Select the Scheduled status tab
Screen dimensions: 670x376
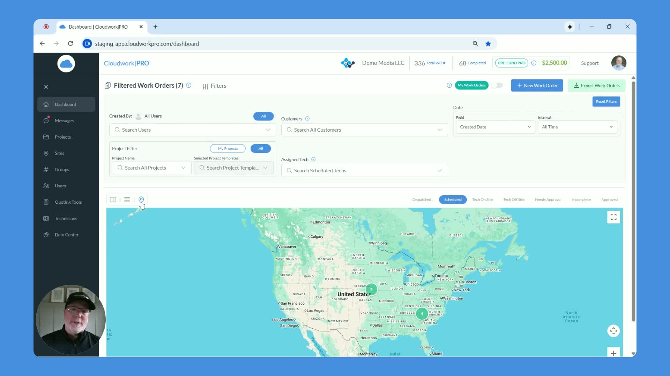click(x=453, y=200)
